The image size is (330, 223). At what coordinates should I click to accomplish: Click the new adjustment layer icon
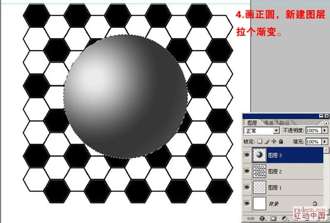coord(284,218)
